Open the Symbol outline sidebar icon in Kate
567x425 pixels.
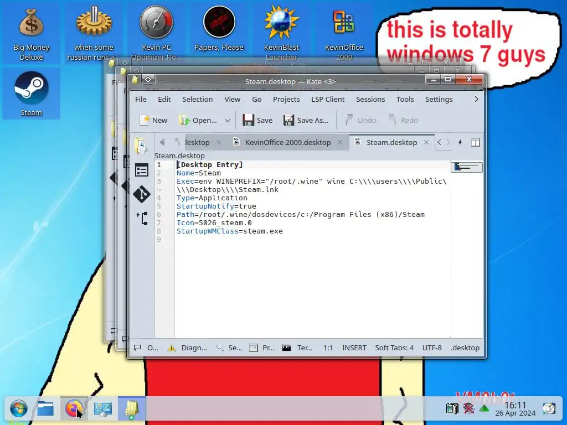[141, 170]
